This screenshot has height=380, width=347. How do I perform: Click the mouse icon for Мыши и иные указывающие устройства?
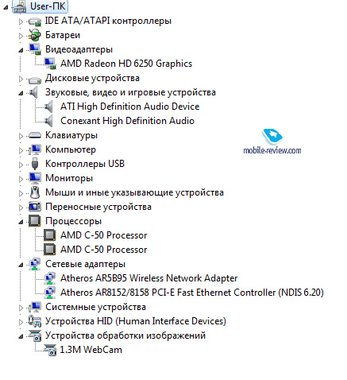pyautogui.click(x=35, y=192)
